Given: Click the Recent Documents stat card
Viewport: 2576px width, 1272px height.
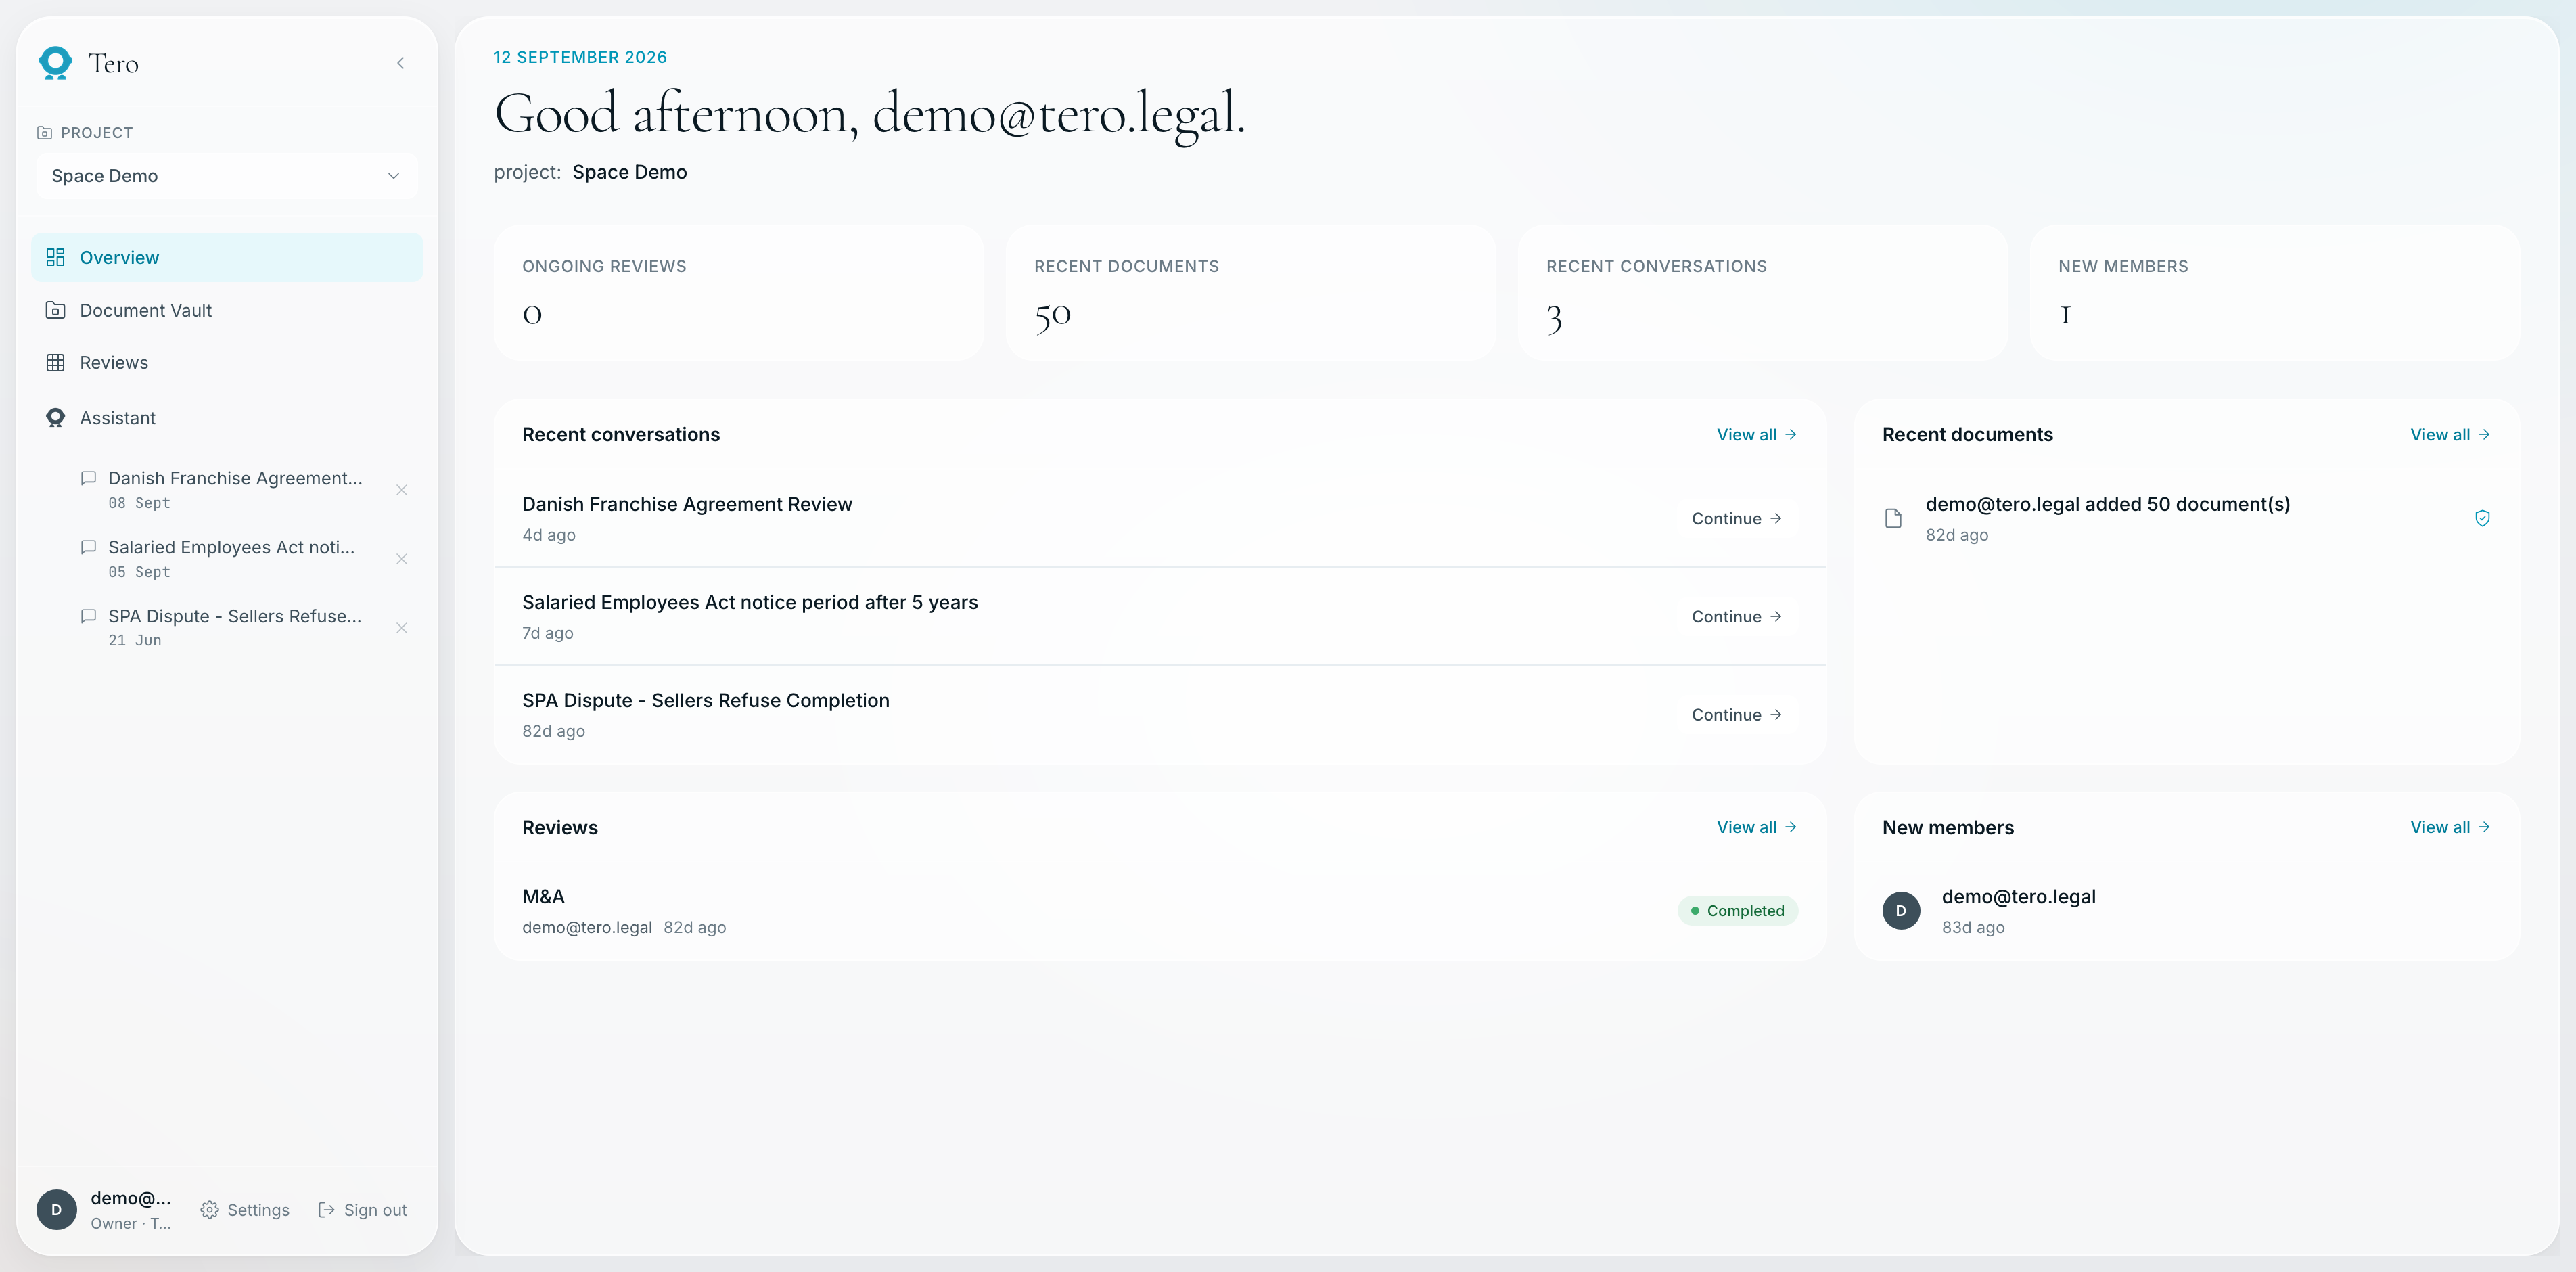Looking at the screenshot, I should pos(1251,292).
